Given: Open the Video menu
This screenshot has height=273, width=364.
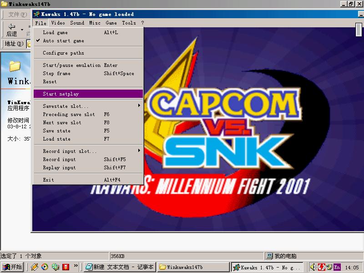Looking at the screenshot, I should 58,23.
